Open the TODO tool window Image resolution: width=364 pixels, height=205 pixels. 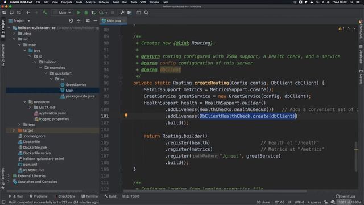click(x=131, y=196)
